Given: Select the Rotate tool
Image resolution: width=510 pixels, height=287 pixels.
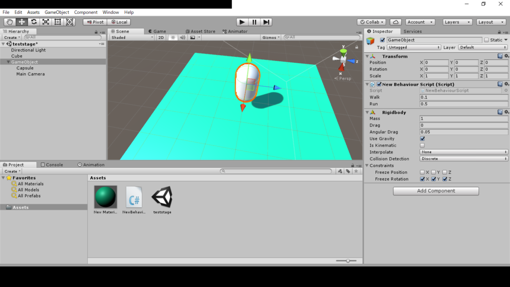Looking at the screenshot, I should [x=34, y=22].
